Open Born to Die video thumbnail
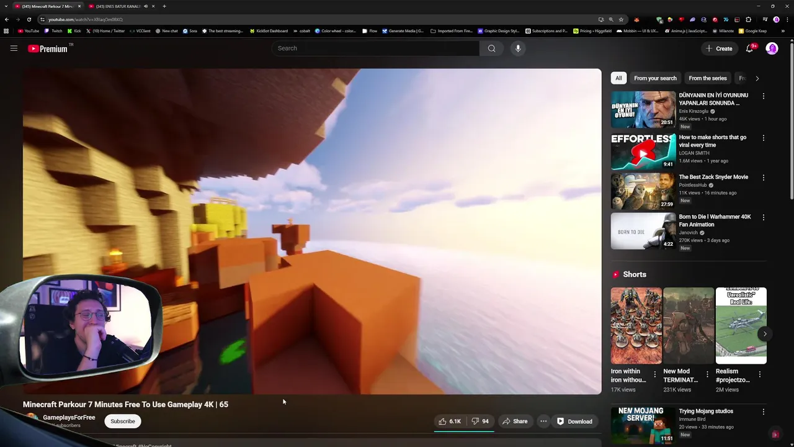Screen dimensions: 794x447 (643, 231)
